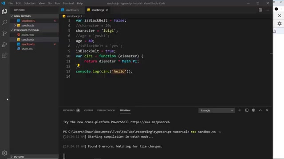Select the Terminal panel tab
The width and height of the screenshot is (284, 159).
click(x=125, y=110)
